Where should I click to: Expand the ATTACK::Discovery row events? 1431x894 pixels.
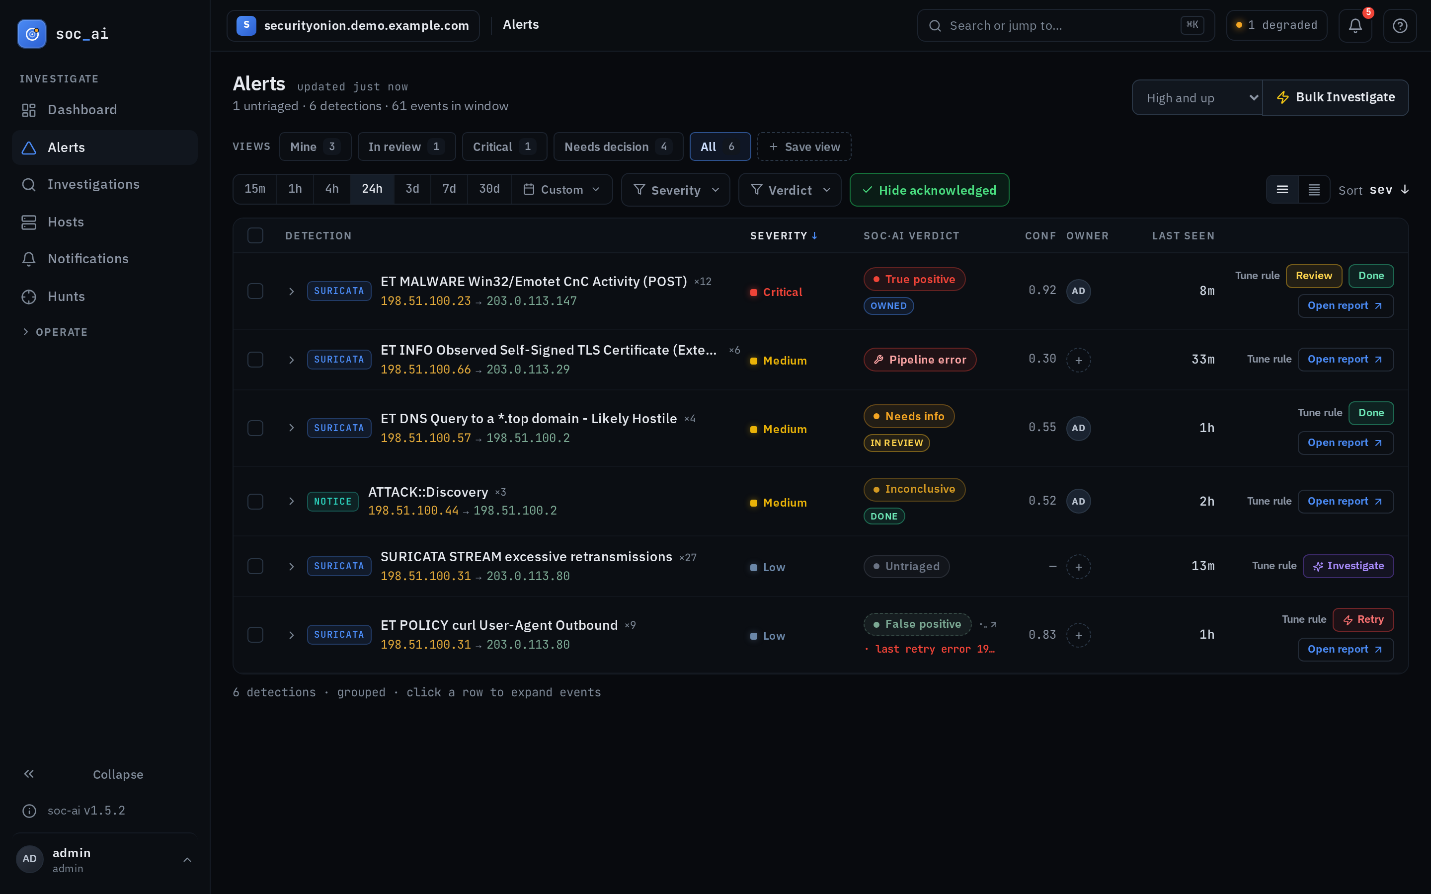click(x=291, y=502)
